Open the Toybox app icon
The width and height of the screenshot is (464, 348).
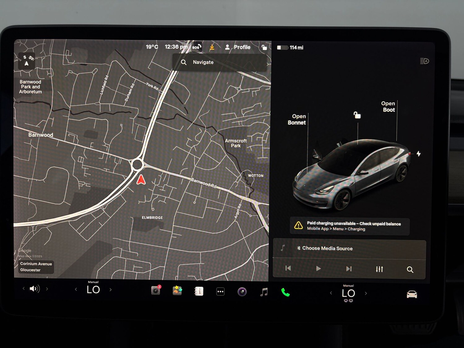pos(177,291)
